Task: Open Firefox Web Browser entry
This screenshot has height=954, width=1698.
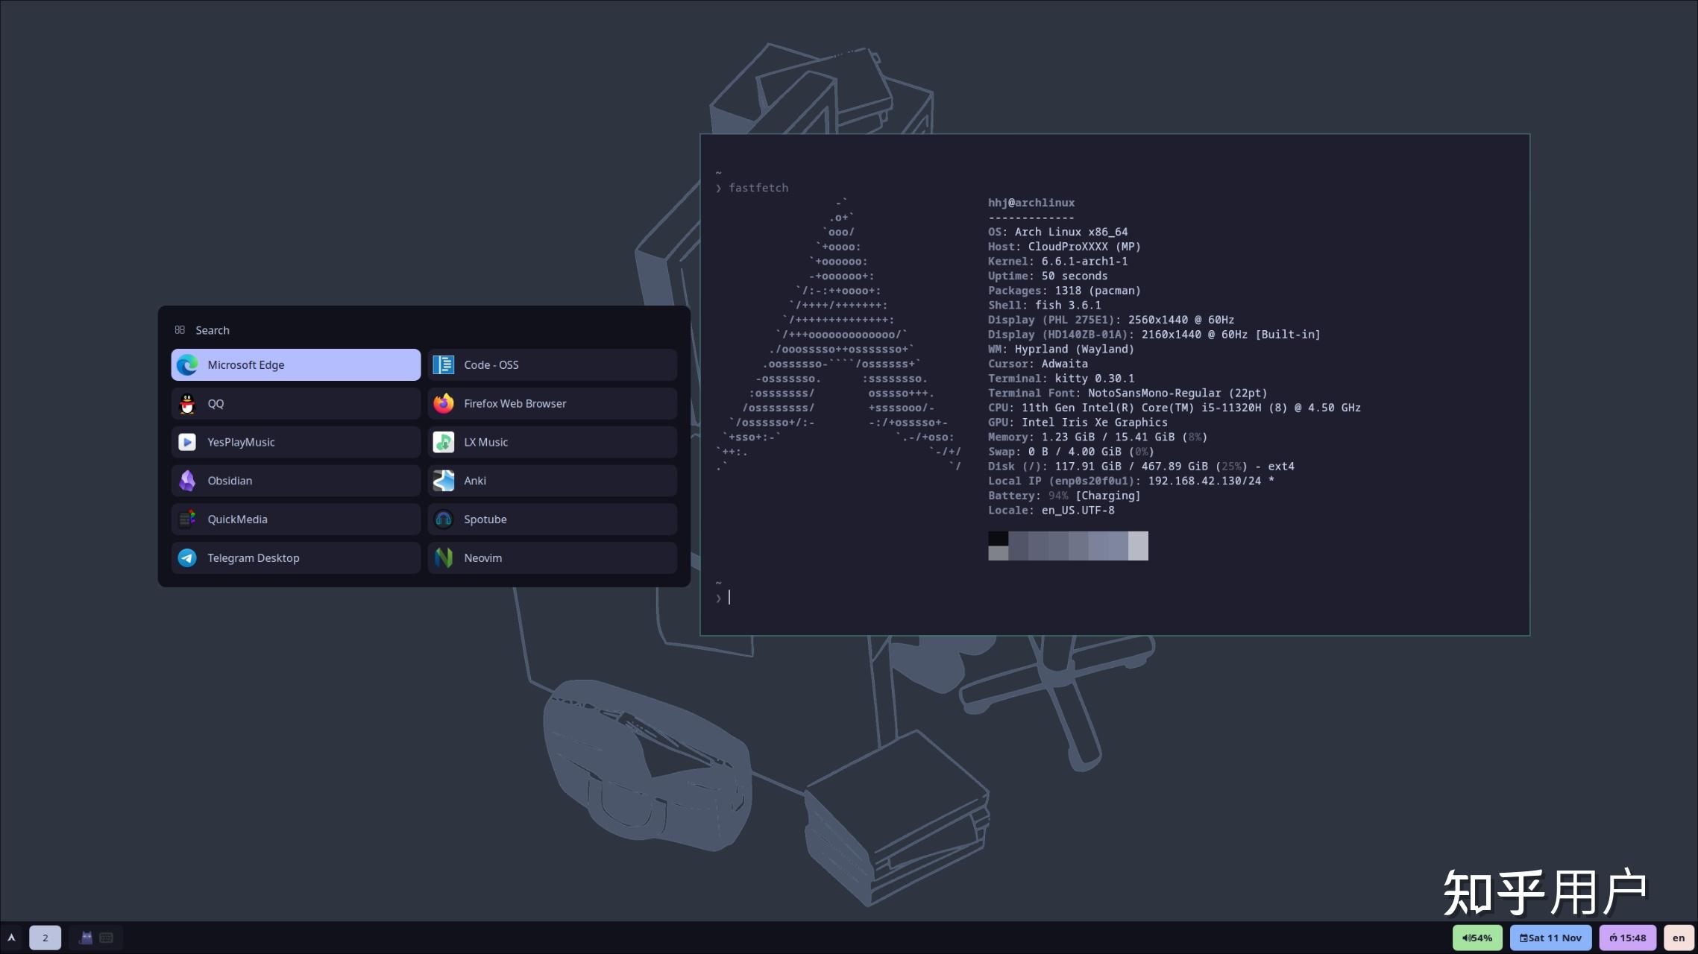Action: point(552,403)
